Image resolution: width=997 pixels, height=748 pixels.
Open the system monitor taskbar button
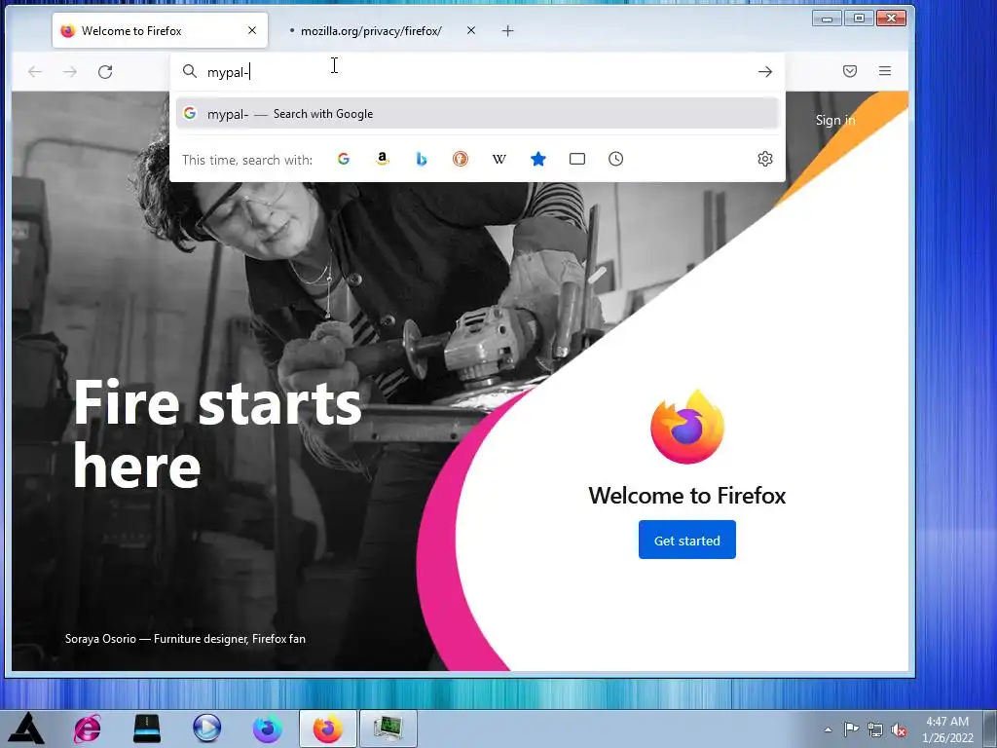pos(388,729)
